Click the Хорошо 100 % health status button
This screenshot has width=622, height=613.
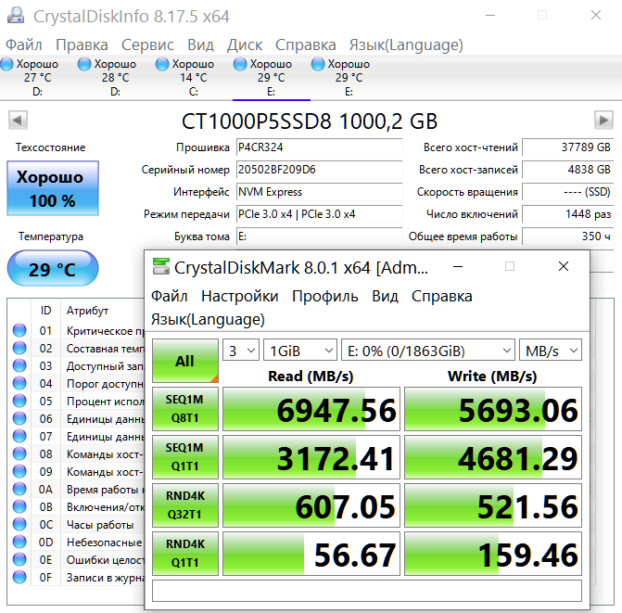[53, 188]
